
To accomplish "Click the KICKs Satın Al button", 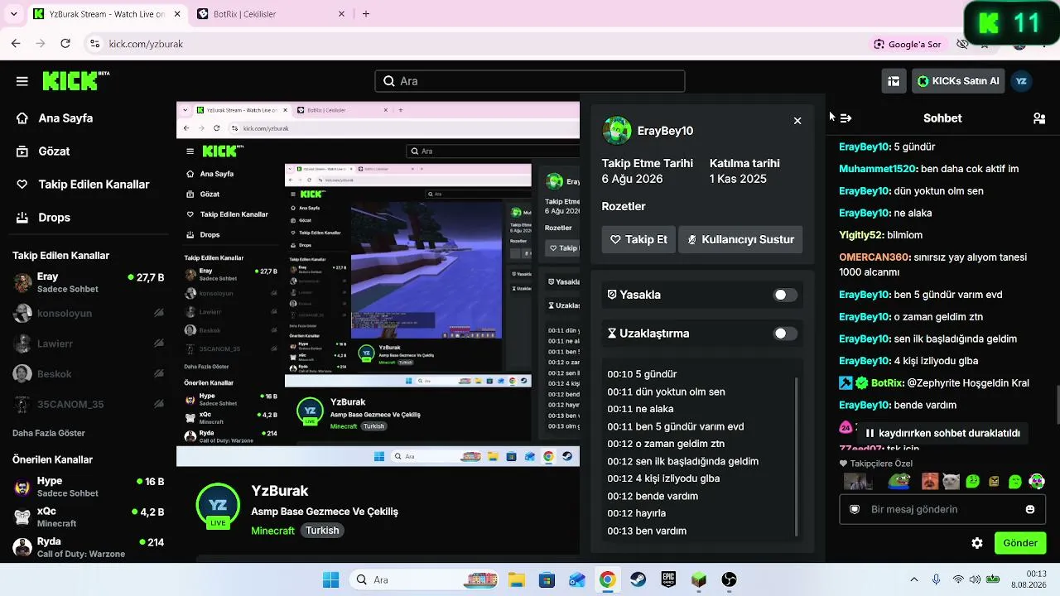I will pos(958,81).
